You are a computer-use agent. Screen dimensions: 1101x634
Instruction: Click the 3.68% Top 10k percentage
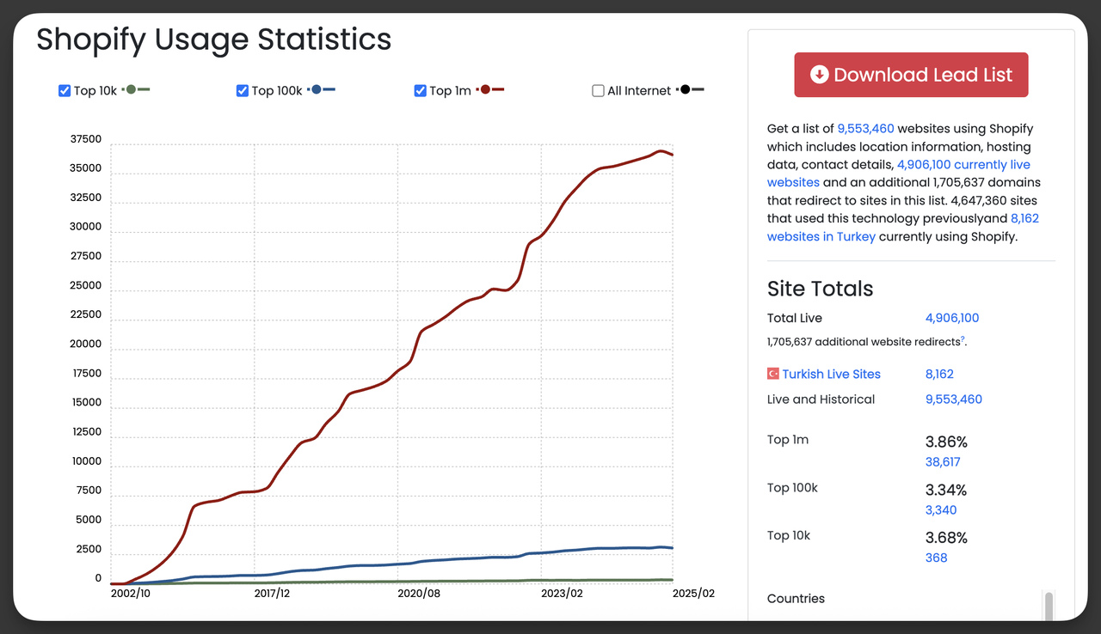tap(946, 539)
